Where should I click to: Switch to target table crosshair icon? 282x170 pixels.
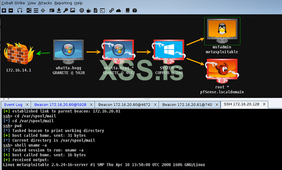[x=43, y=10]
